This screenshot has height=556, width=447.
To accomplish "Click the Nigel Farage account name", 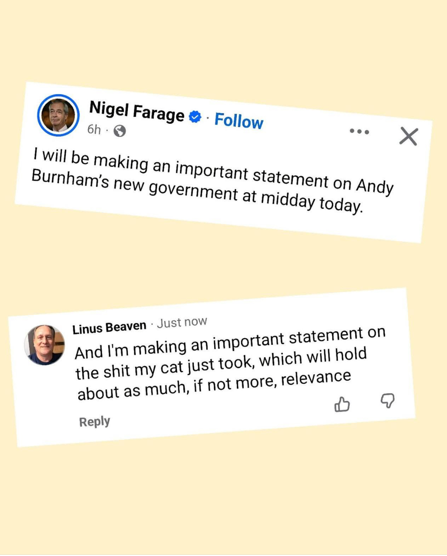I will point(137,111).
